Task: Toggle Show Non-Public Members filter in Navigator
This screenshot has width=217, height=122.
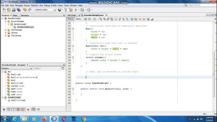Action: coord(18,109)
